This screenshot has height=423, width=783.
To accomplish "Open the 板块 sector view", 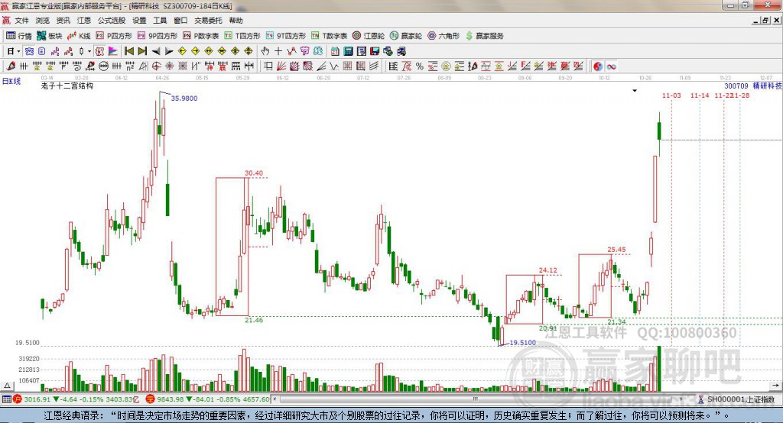I will [49, 35].
